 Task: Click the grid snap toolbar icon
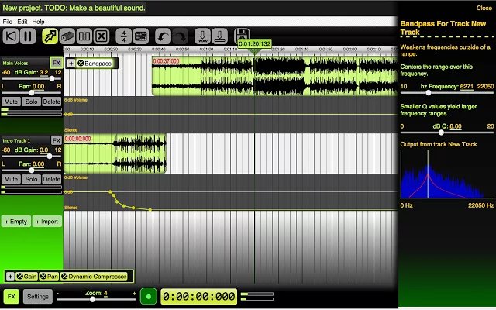click(141, 36)
